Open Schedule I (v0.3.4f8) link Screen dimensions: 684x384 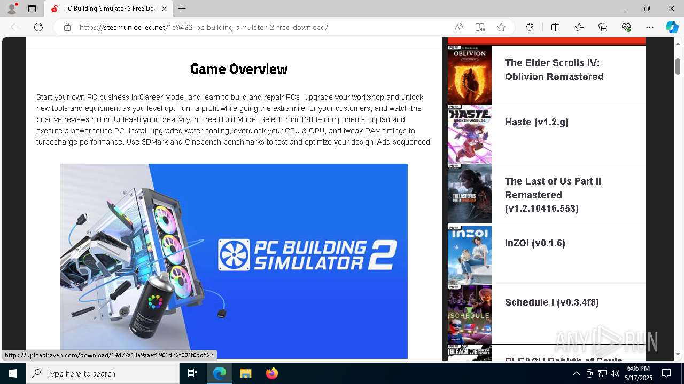[551, 302]
